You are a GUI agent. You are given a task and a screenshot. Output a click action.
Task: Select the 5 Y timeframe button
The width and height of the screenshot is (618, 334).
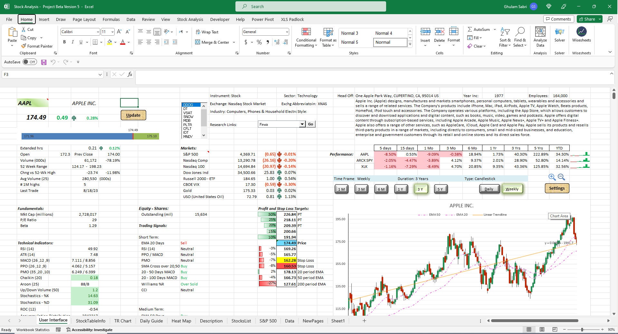441,189
